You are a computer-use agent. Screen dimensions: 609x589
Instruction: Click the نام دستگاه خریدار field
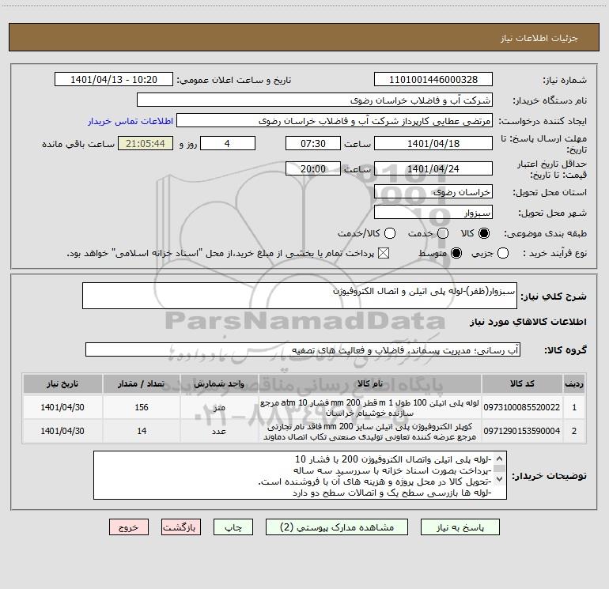pyautogui.click(x=315, y=100)
